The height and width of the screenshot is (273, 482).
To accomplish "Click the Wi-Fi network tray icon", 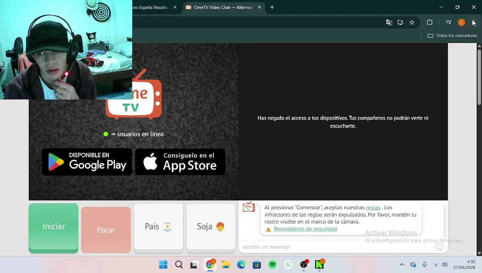I will coord(436,265).
